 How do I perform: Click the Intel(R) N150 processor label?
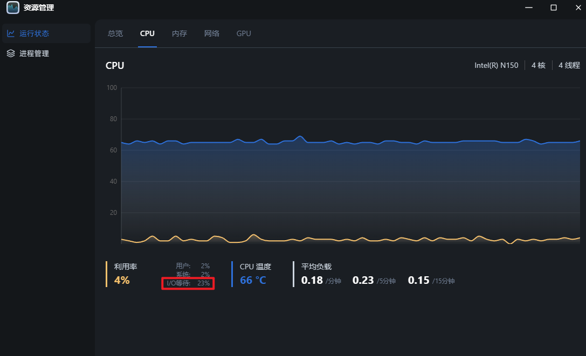click(x=497, y=65)
